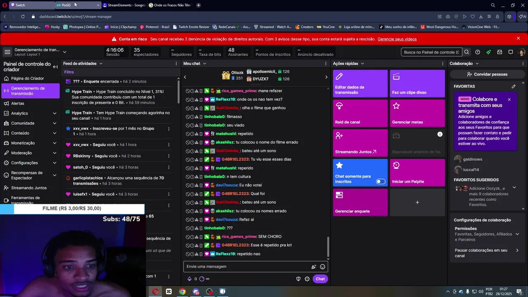This screenshot has height=297, width=528.
Task: Open the Feed de atividades dropdown
Action: 101,64
